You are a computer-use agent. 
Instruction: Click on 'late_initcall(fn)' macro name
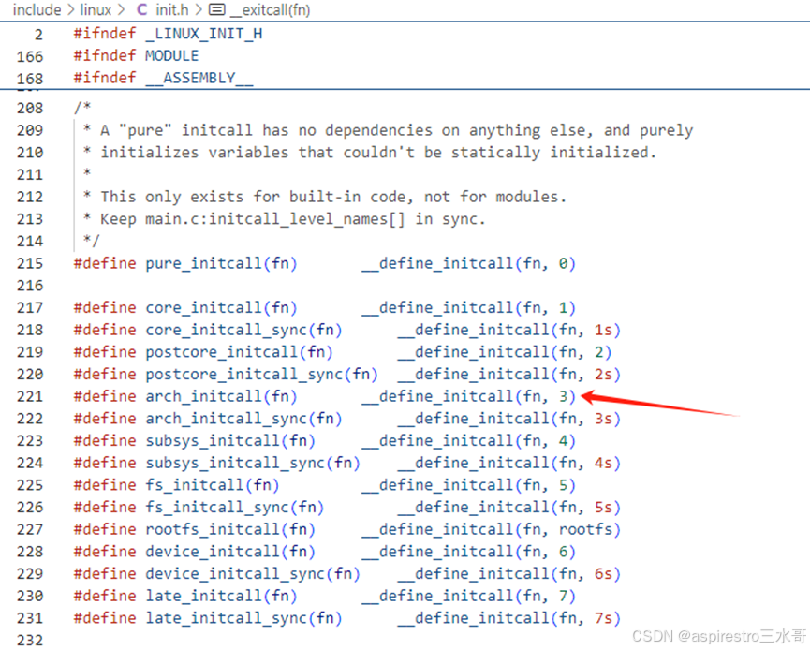(x=221, y=597)
